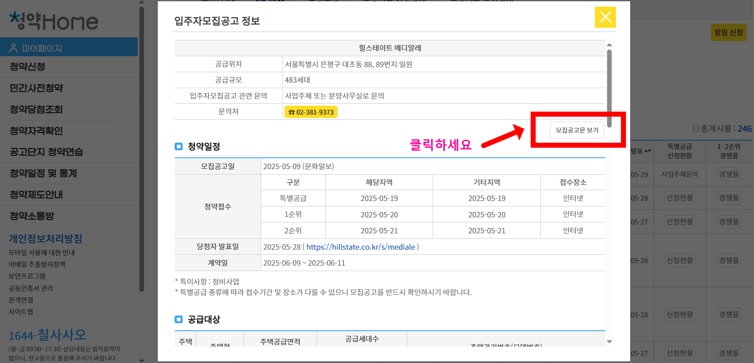Click the 청약일정 section bullet icon
Viewport: 754px width, 363px height.
178,146
